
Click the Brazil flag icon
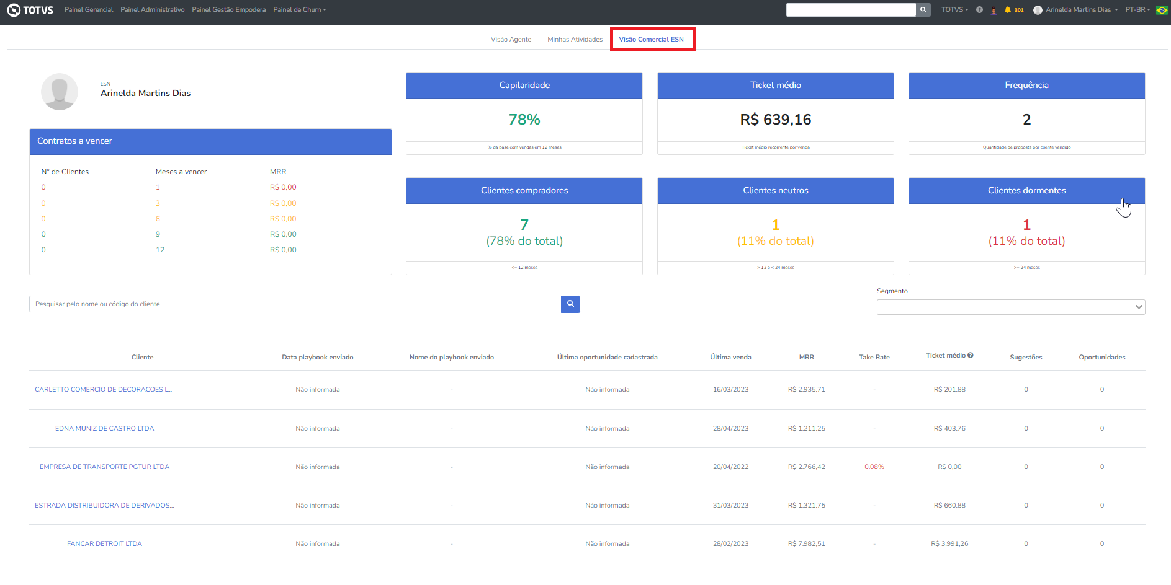(1162, 10)
